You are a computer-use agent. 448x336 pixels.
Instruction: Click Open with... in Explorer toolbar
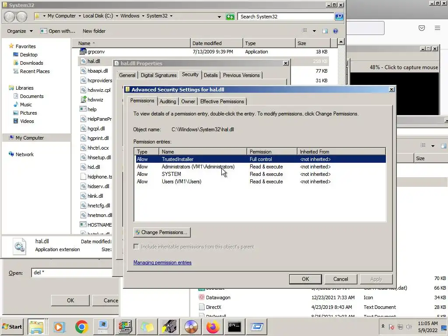click(58, 31)
